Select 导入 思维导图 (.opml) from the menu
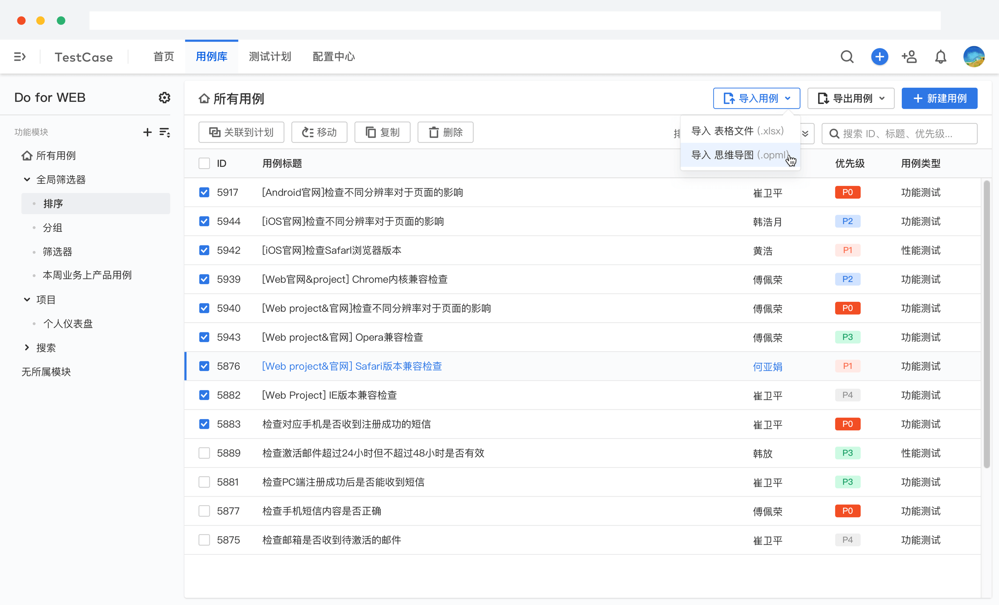Screen dimensions: 999x605 (x=739, y=155)
